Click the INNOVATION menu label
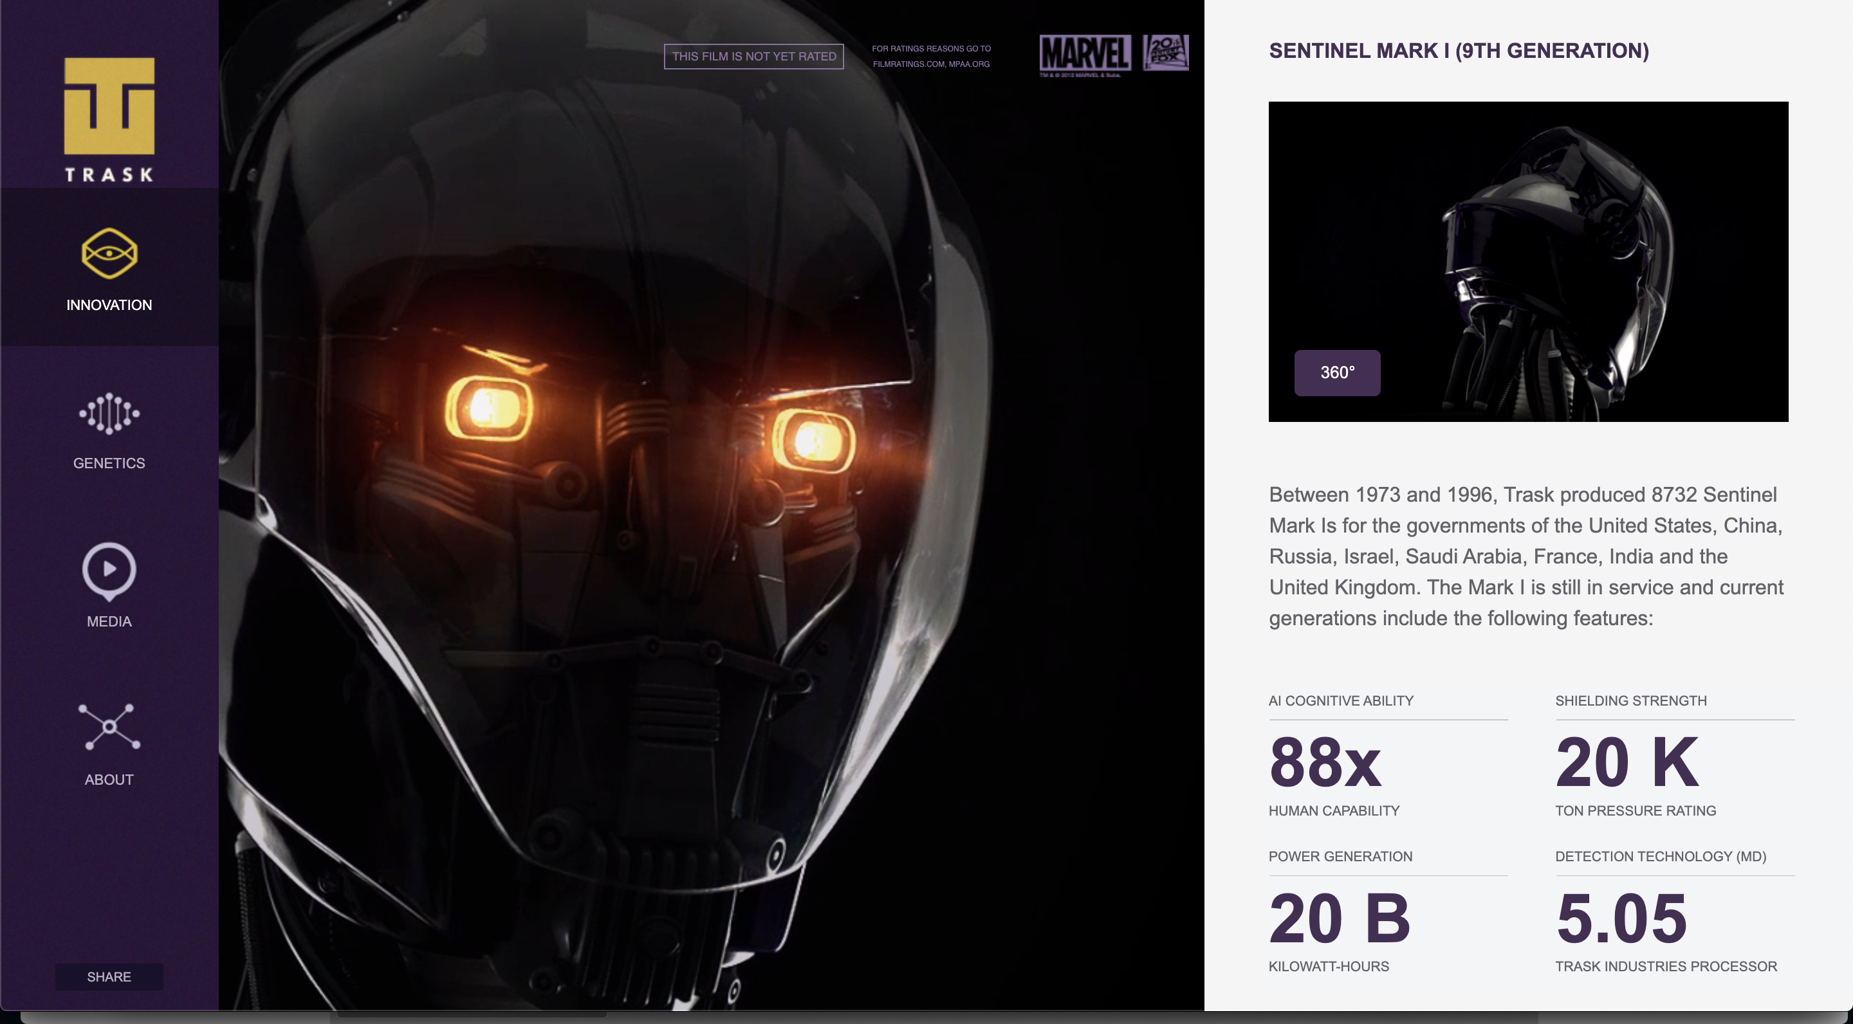Viewport: 1853px width, 1024px height. coord(109,305)
